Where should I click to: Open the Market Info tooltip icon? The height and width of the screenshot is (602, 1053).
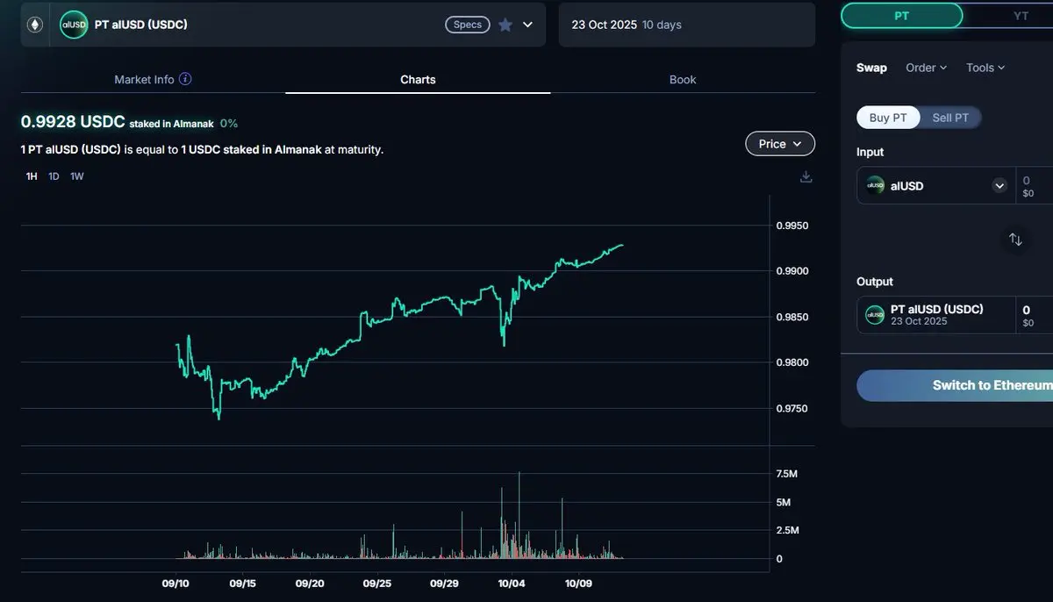185,79
